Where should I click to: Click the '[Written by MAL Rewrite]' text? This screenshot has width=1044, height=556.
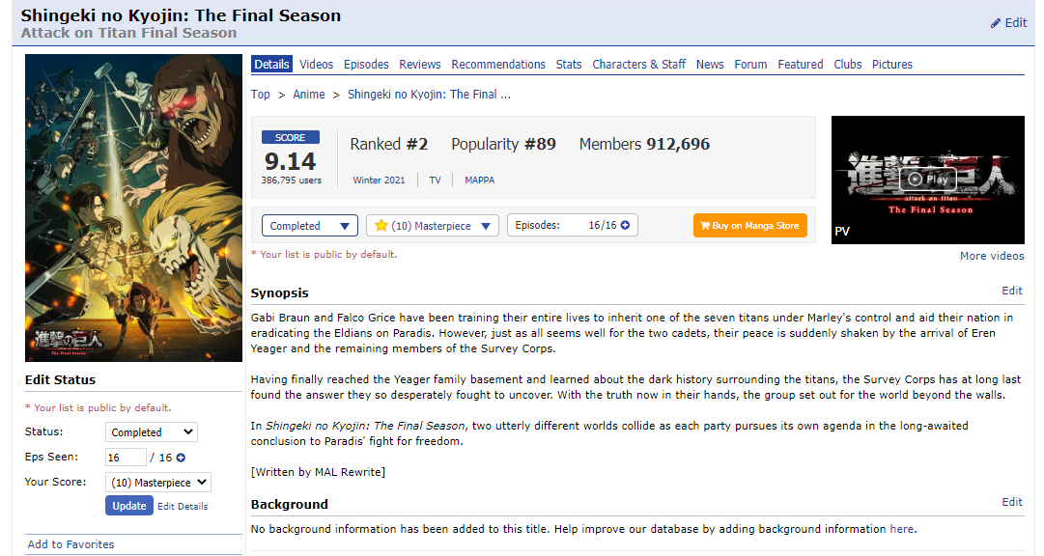[319, 472]
